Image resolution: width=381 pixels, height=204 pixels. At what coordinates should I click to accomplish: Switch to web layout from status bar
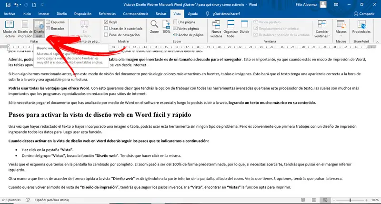coord(325,200)
